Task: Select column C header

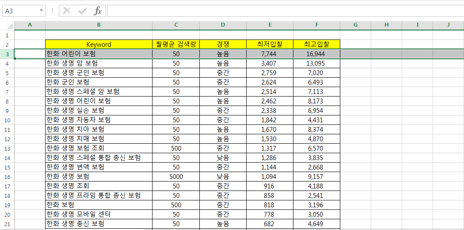Action: click(176, 25)
